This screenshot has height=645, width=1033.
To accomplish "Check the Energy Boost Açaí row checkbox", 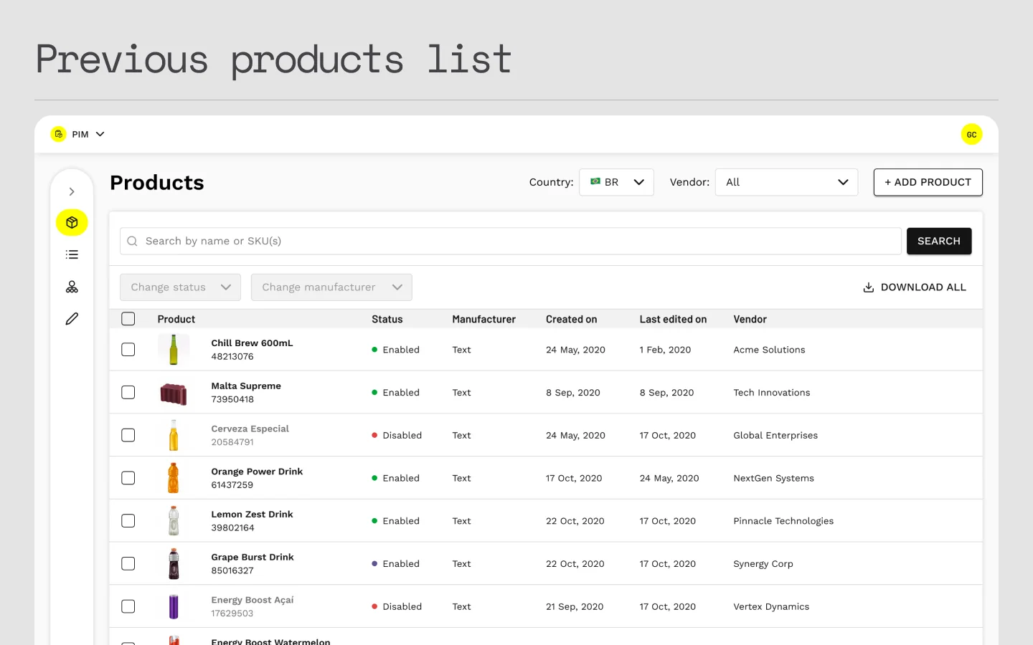I will point(128,606).
